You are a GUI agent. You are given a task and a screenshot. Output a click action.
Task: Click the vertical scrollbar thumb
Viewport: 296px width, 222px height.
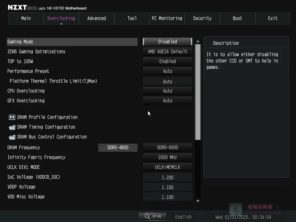[198, 92]
